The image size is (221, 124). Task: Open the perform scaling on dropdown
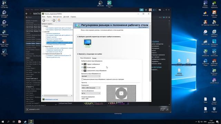[x=91, y=76]
